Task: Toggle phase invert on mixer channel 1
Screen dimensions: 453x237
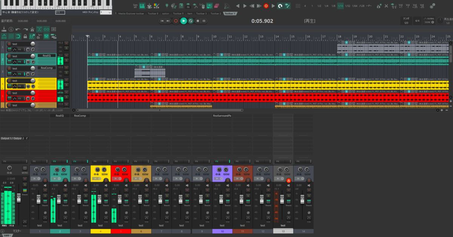Action: tap(45, 213)
